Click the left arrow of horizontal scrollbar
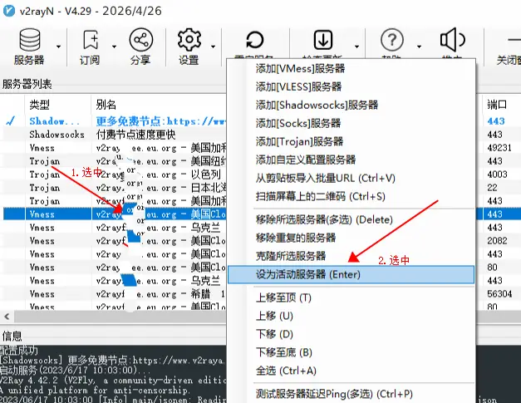 pos(7,317)
